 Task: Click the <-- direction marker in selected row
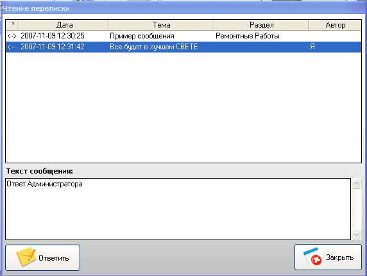12,47
